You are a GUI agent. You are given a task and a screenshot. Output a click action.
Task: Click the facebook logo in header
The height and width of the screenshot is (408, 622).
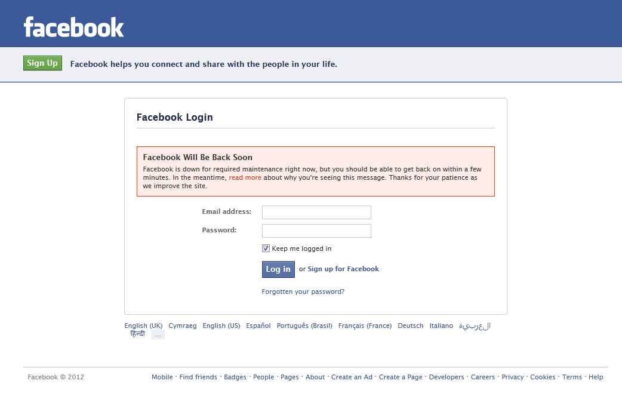point(74,27)
